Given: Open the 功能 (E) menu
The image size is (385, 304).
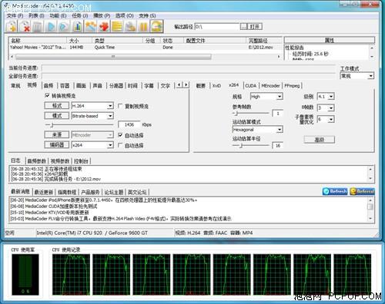Looking at the screenshot, I should click(58, 15).
